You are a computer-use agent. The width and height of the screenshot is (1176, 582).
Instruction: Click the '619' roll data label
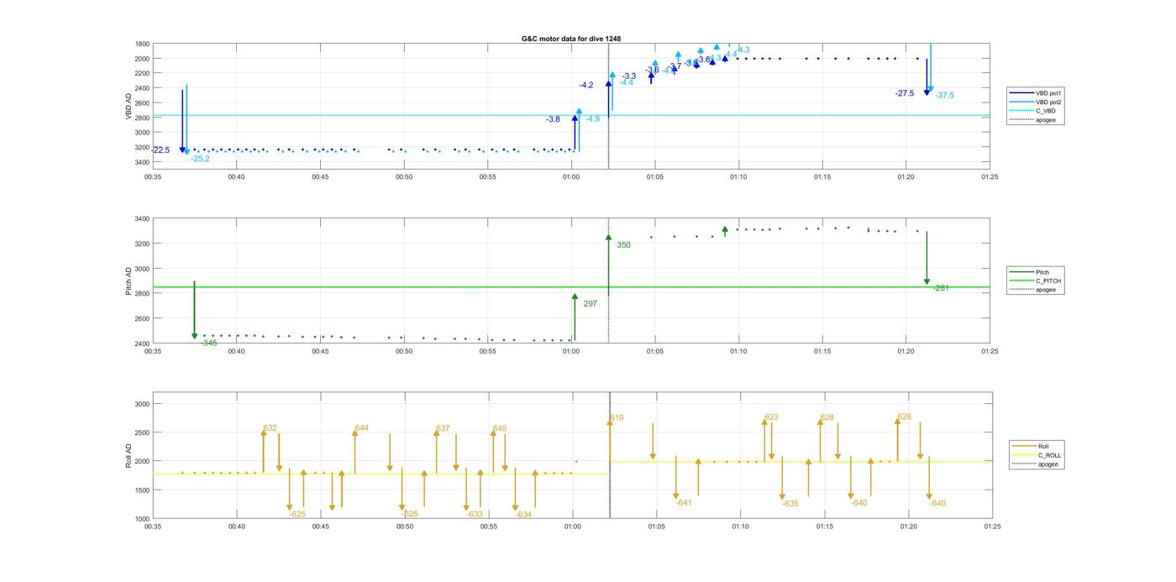(x=617, y=418)
